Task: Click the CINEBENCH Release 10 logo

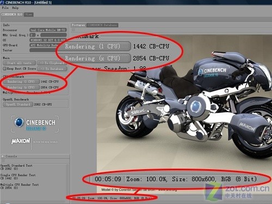Action: tap(35, 124)
